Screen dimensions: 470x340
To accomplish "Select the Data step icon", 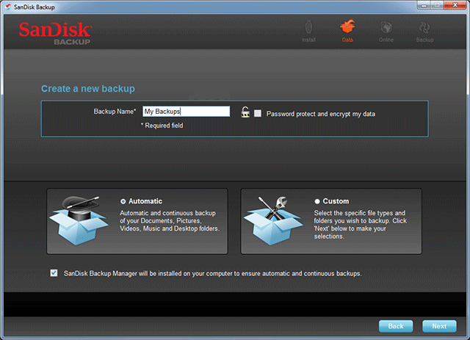I will (x=347, y=27).
